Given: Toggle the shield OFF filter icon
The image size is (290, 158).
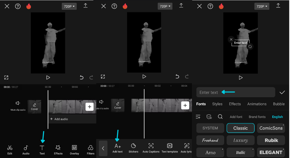Looking at the screenshot, I should [x=209, y=117].
